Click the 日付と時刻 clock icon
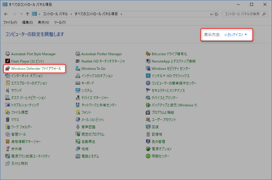This screenshot has height=180, width=272. click(8, 163)
